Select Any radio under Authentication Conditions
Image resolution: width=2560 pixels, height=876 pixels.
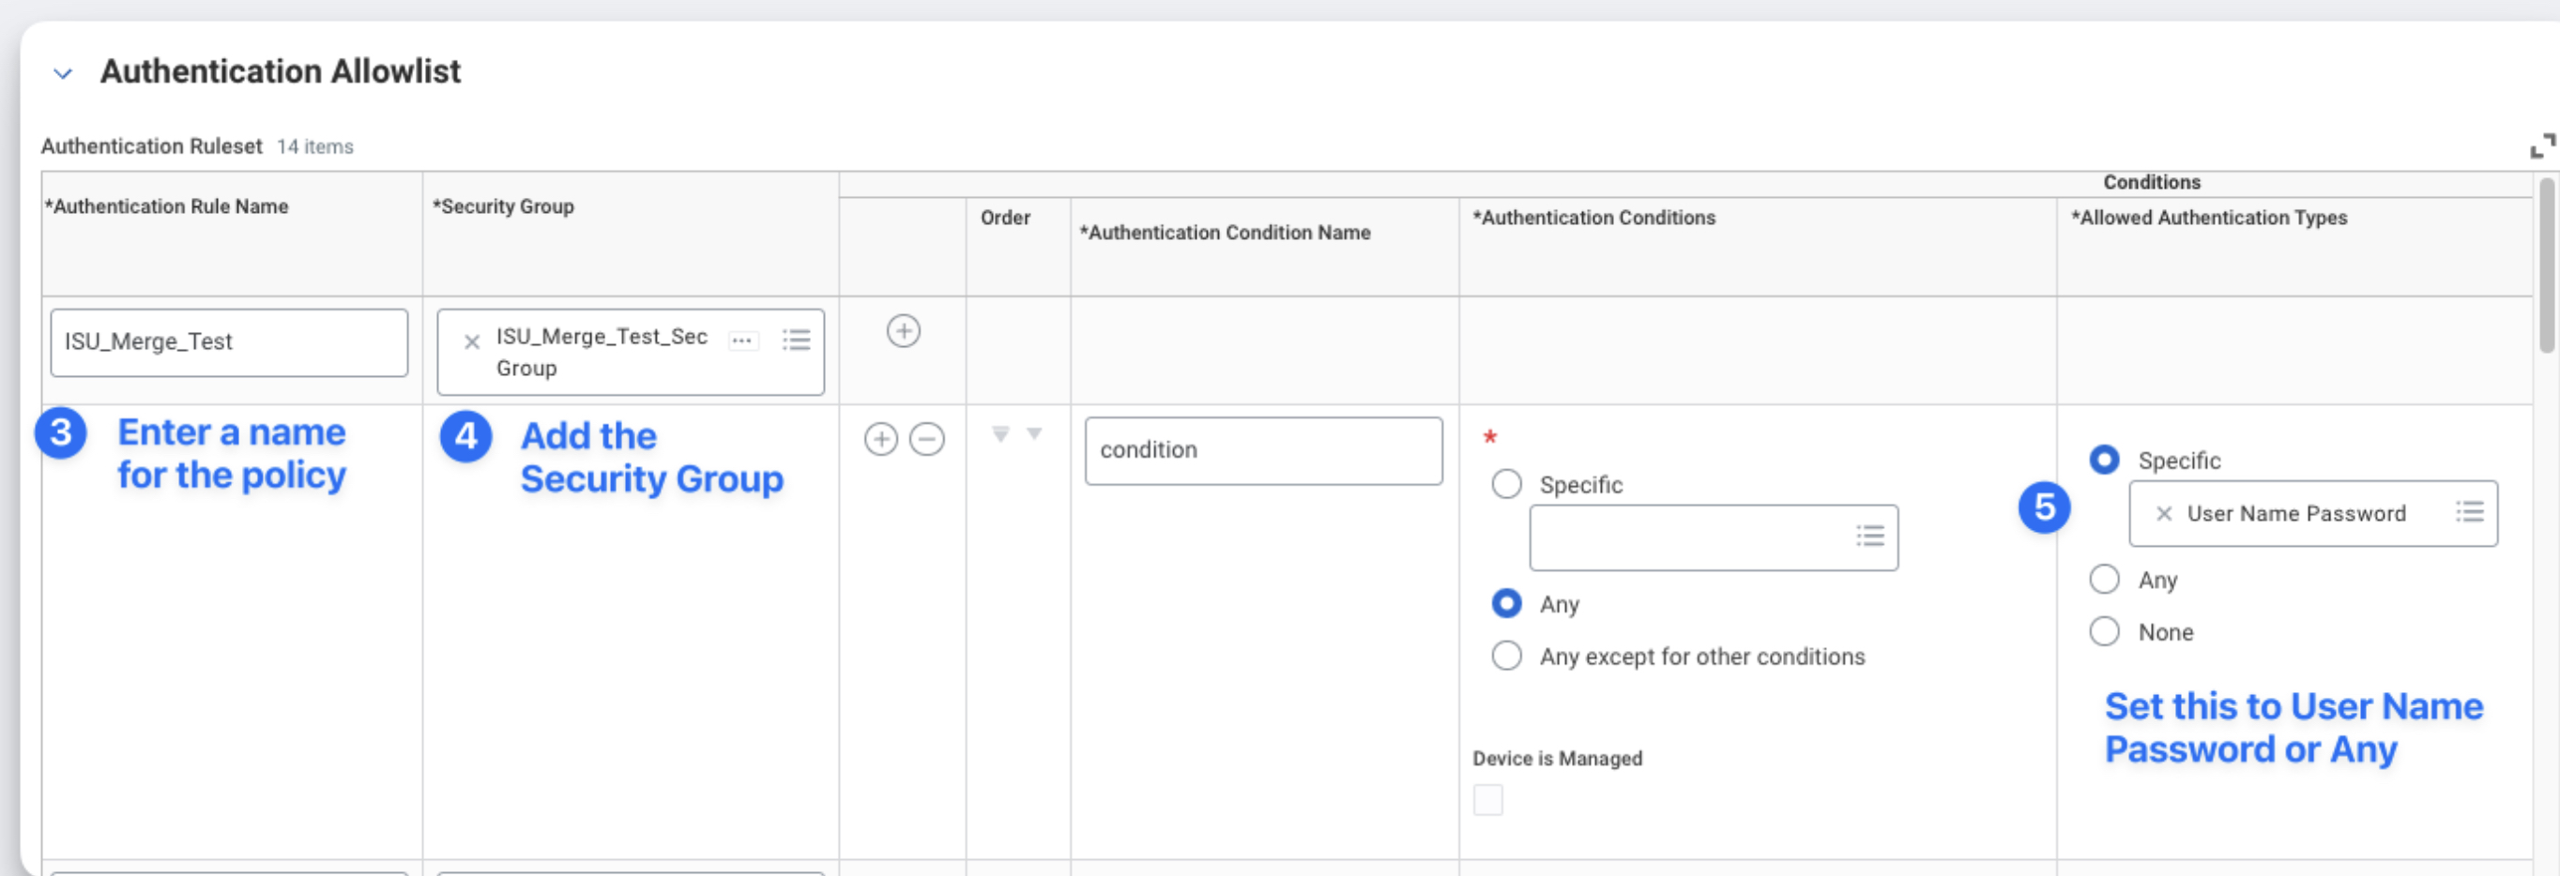click(x=1506, y=604)
